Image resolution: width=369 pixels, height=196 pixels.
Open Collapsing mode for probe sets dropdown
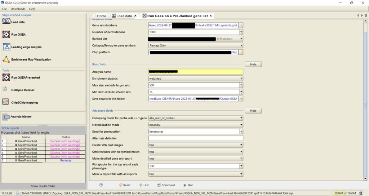(241, 118)
